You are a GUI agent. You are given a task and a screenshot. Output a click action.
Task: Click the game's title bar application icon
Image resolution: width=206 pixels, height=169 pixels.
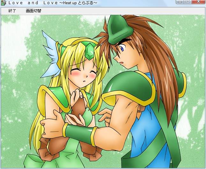pos(4,3)
